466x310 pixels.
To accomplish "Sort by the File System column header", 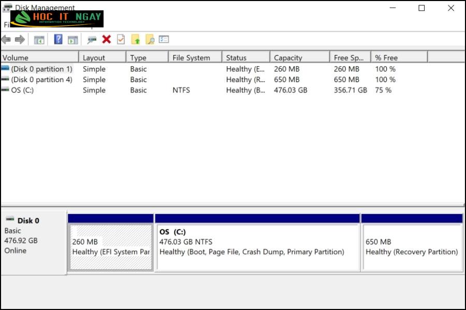I will 195,57.
